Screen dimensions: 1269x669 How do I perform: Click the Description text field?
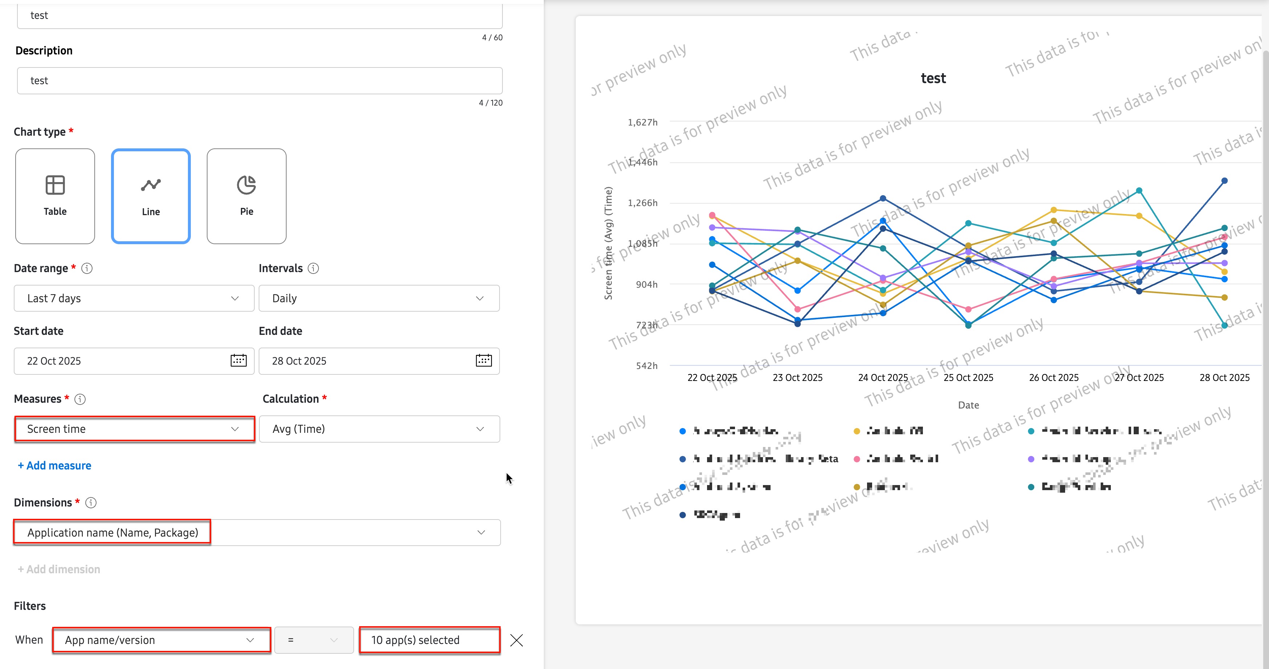coord(260,81)
